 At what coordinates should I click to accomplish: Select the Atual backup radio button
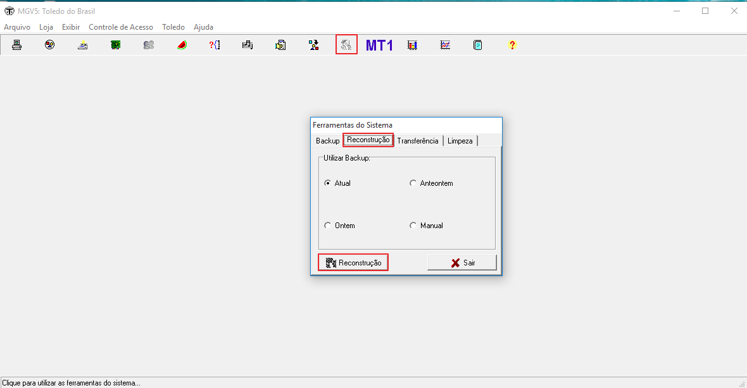coord(328,183)
